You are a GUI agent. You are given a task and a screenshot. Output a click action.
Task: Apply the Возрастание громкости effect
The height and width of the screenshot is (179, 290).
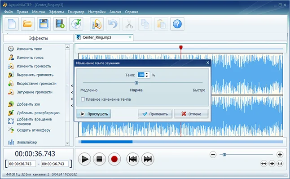(x=32, y=84)
